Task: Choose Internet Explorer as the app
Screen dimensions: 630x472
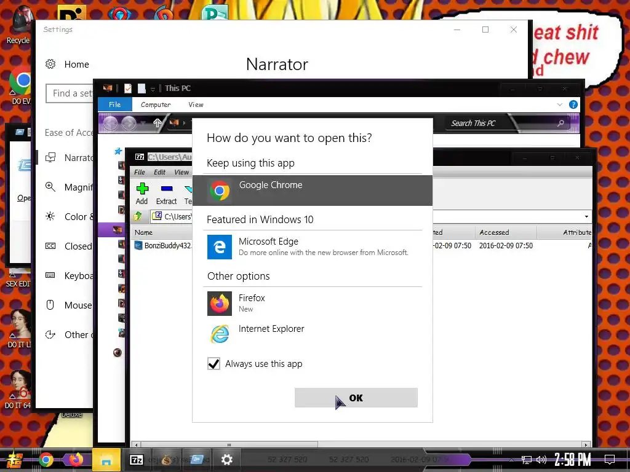Action: (313, 334)
